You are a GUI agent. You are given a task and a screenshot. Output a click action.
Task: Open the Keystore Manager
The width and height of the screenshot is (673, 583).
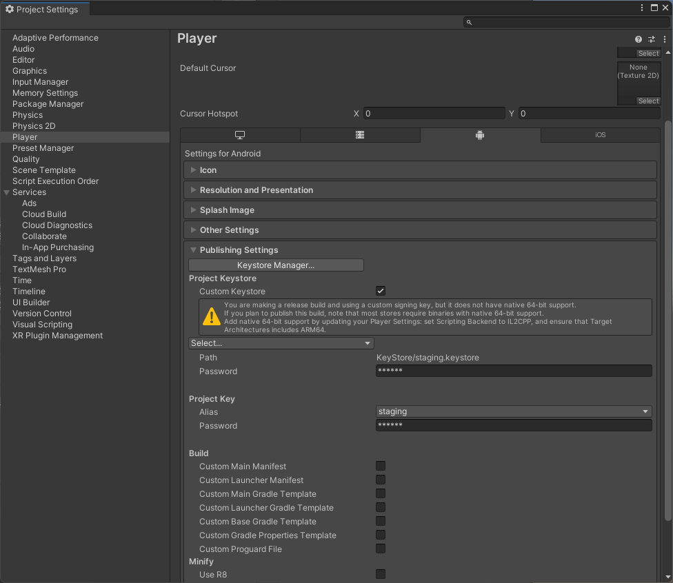[276, 265]
